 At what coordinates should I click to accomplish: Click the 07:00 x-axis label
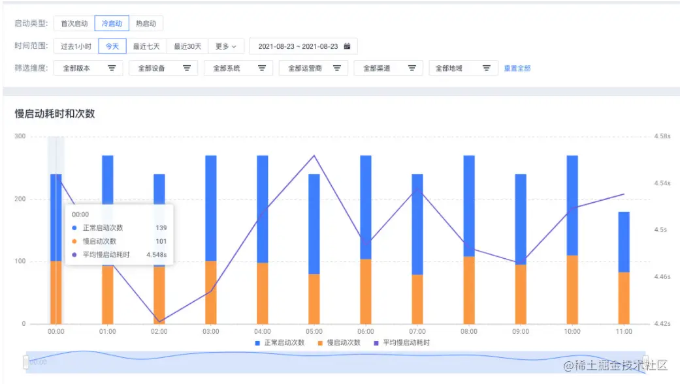[417, 332]
